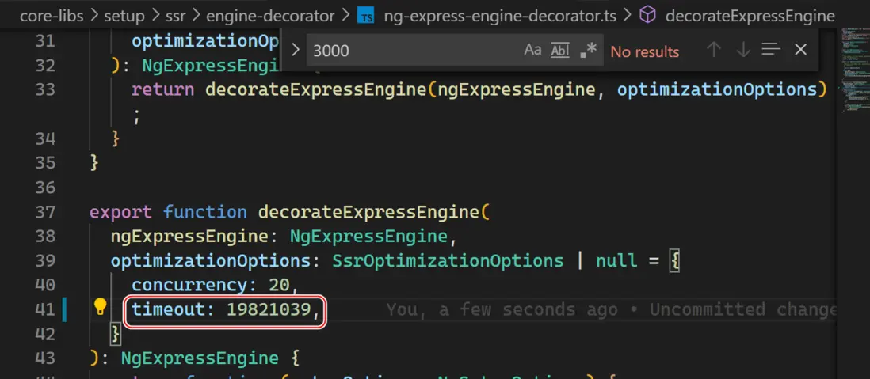Enable regular expression search toggle
This screenshot has height=379, width=870.
click(x=588, y=50)
